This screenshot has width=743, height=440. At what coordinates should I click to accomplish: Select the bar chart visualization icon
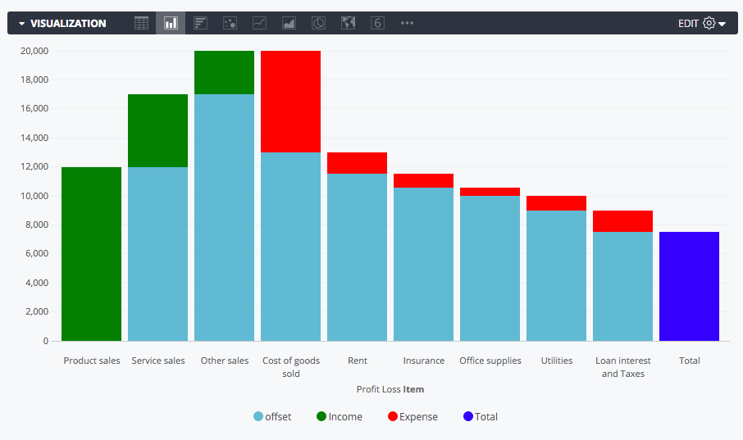click(200, 23)
